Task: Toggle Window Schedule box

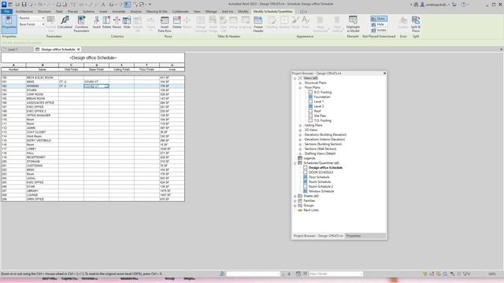Action: (x=306, y=191)
